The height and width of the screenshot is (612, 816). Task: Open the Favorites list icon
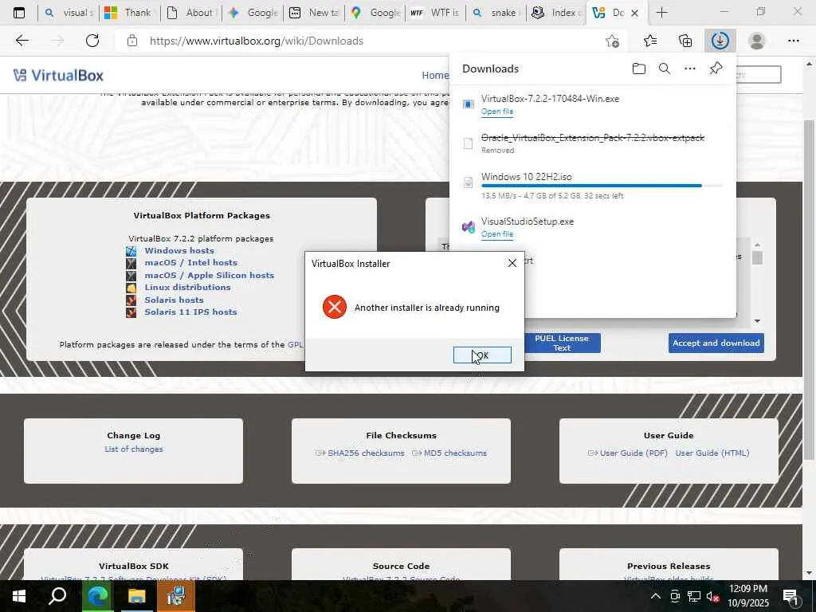[x=650, y=41]
